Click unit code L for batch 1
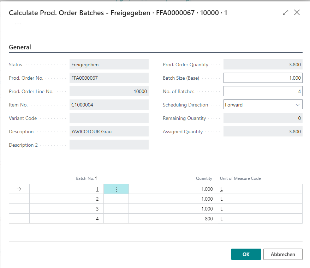 pyautogui.click(x=260, y=189)
